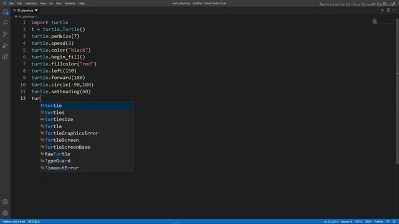Open the Search view in activity bar
This screenshot has height=224, width=399.
[5, 23]
